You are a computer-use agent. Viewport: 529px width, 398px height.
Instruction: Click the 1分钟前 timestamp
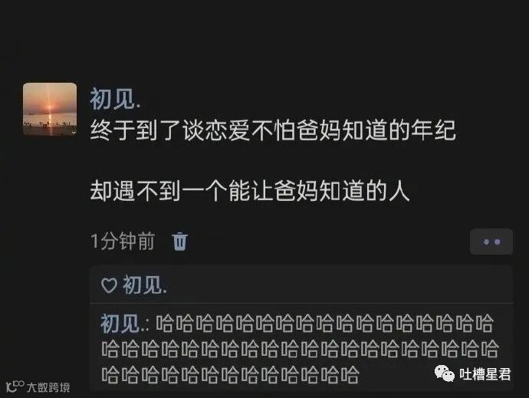pos(123,242)
